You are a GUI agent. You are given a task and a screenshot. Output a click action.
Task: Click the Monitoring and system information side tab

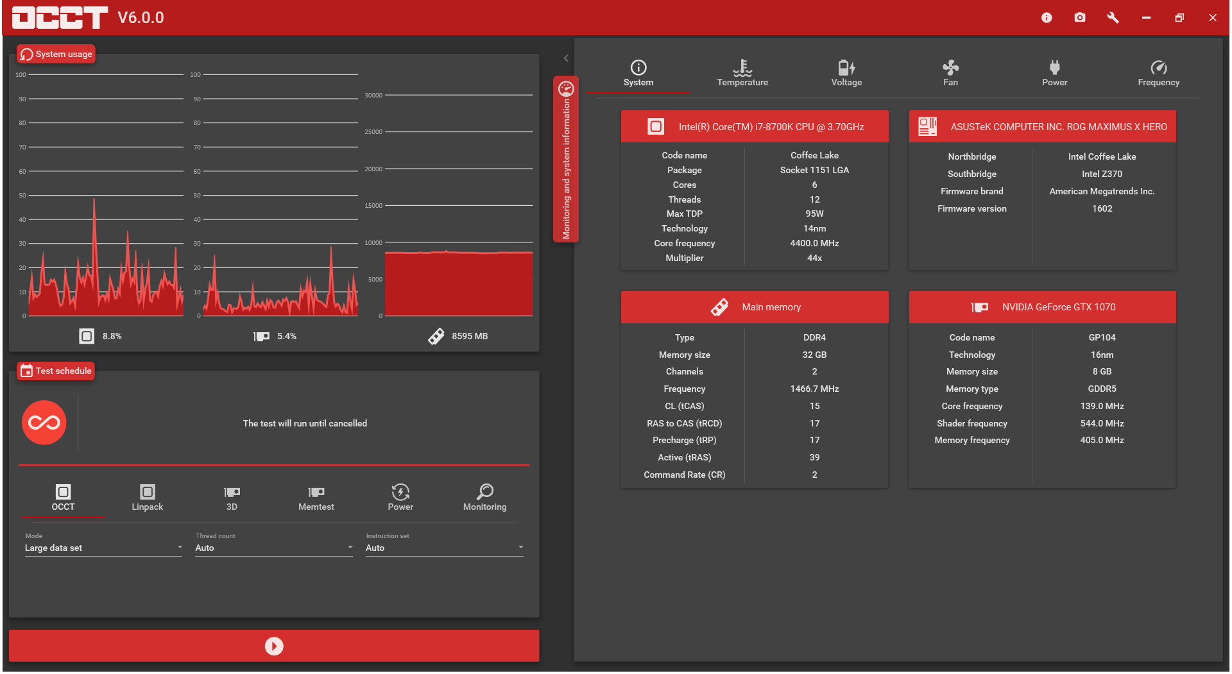[x=566, y=159]
